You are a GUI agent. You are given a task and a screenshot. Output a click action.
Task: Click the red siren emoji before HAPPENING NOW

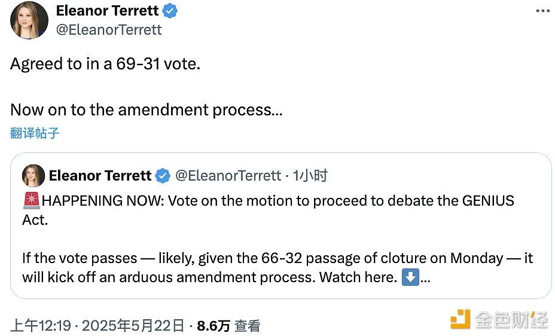coord(31,201)
